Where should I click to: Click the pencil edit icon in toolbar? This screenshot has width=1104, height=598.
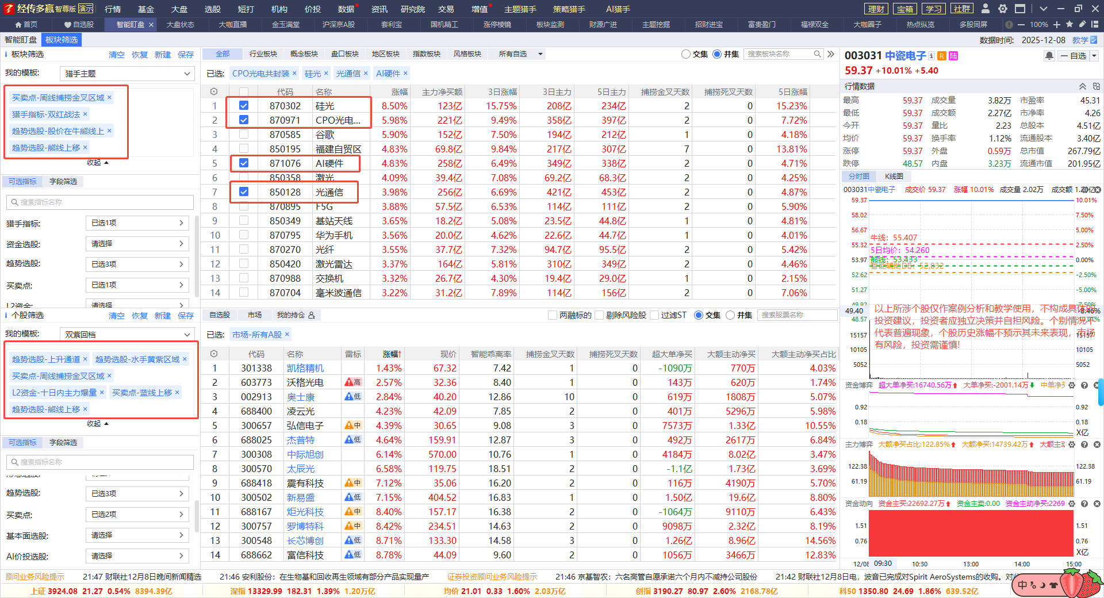pos(1083,24)
